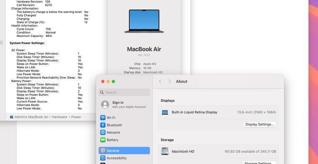This screenshot has height=164, width=318.
Task: Click the Hardware Revision row
Action: click(x=34, y=1)
